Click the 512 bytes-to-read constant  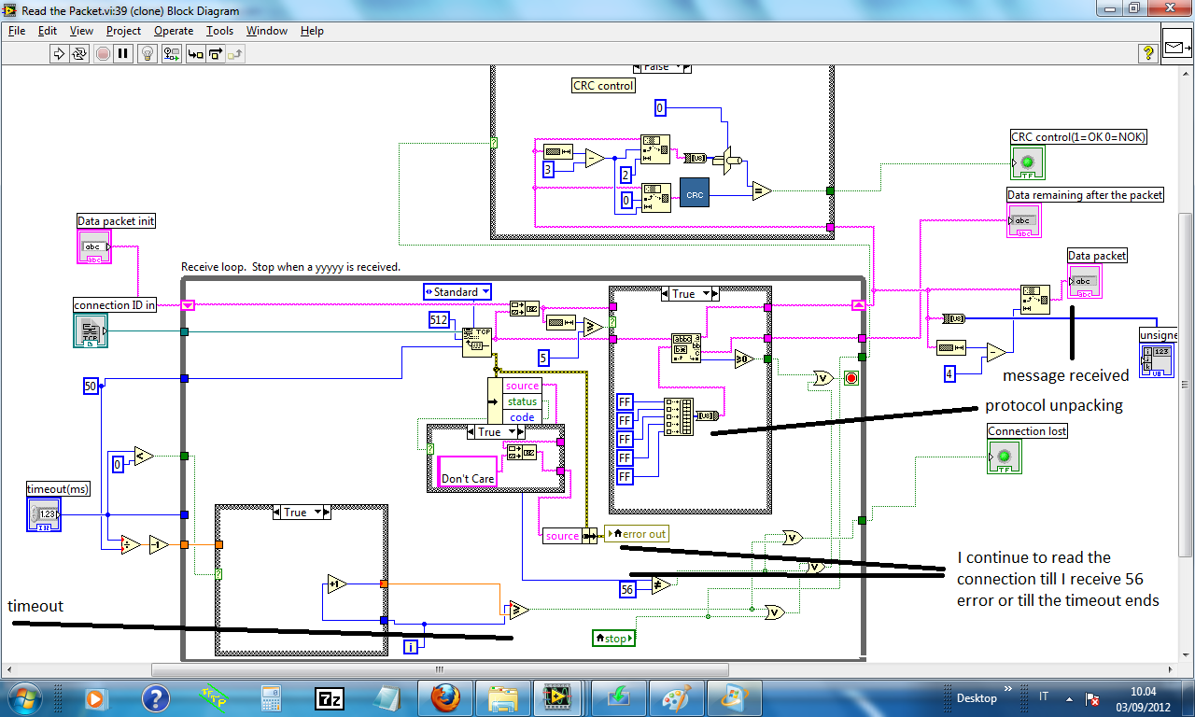tap(439, 320)
